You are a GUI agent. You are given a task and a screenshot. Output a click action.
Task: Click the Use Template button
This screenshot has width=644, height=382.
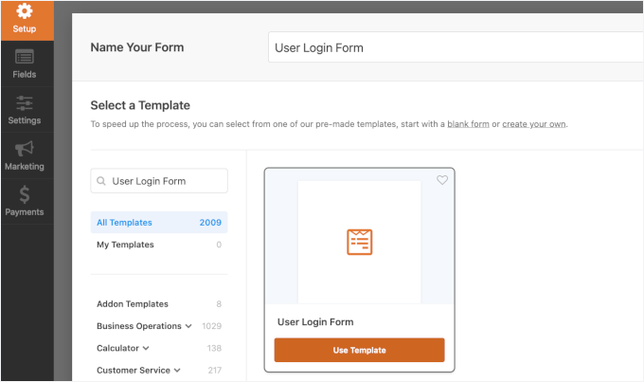(359, 350)
